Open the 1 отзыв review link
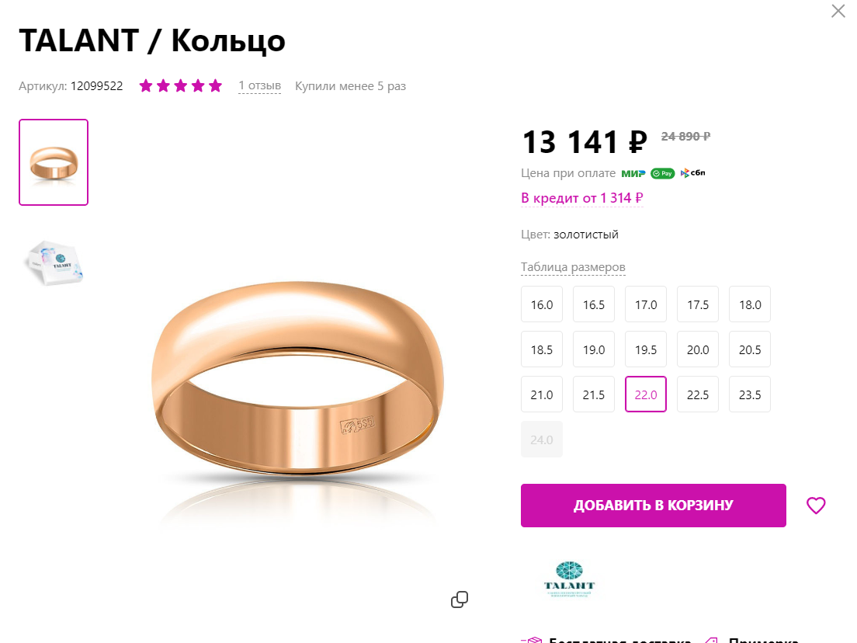Image resolution: width=857 pixels, height=643 pixels. 259,86
